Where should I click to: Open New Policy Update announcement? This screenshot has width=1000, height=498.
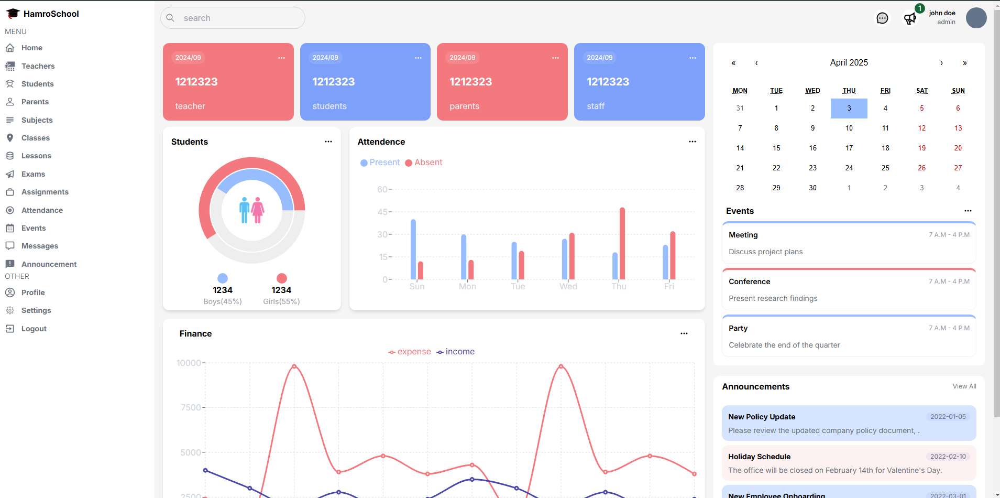point(849,423)
